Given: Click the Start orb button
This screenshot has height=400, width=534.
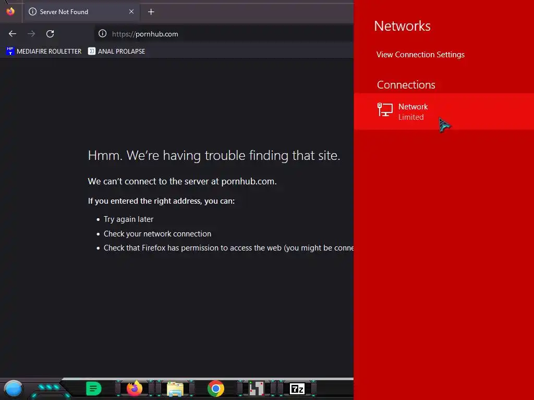Looking at the screenshot, I should point(13,389).
